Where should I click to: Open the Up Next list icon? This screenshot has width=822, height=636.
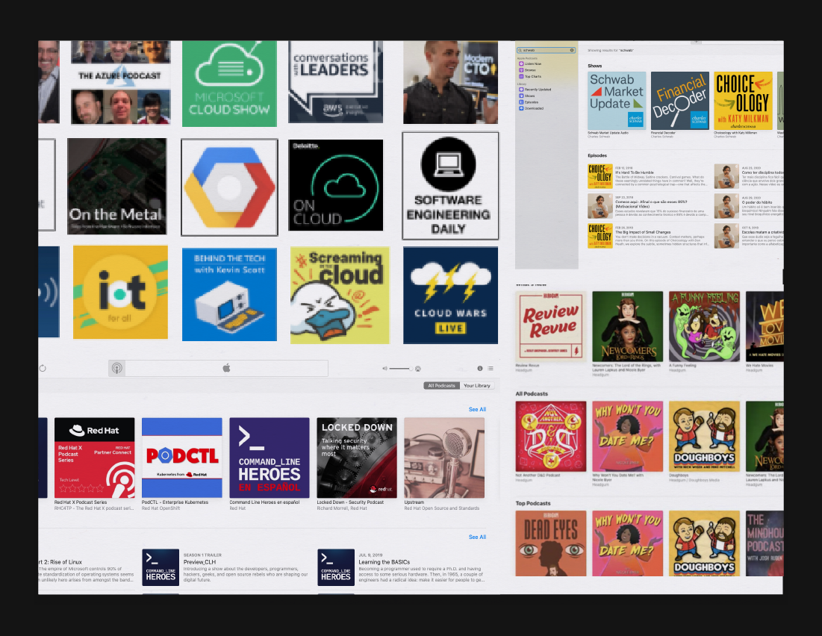pos(491,369)
